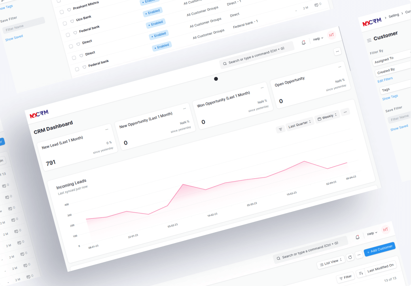Image resolution: width=411 pixels, height=286 pixels.
Task: Click the filter funnel icon left of Last Quarter
Action: [280, 129]
